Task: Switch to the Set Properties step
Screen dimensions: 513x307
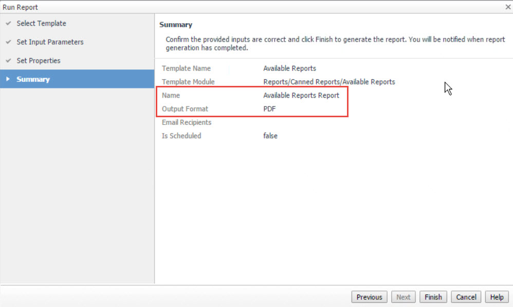Action: pos(39,61)
